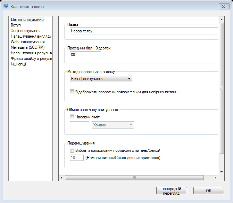Open the Метод зворотнього звязку dropdown
This screenshot has height=203, width=233.
tap(101, 79)
